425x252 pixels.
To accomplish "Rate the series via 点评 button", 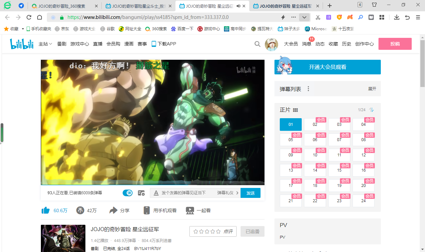I will click(x=228, y=231).
